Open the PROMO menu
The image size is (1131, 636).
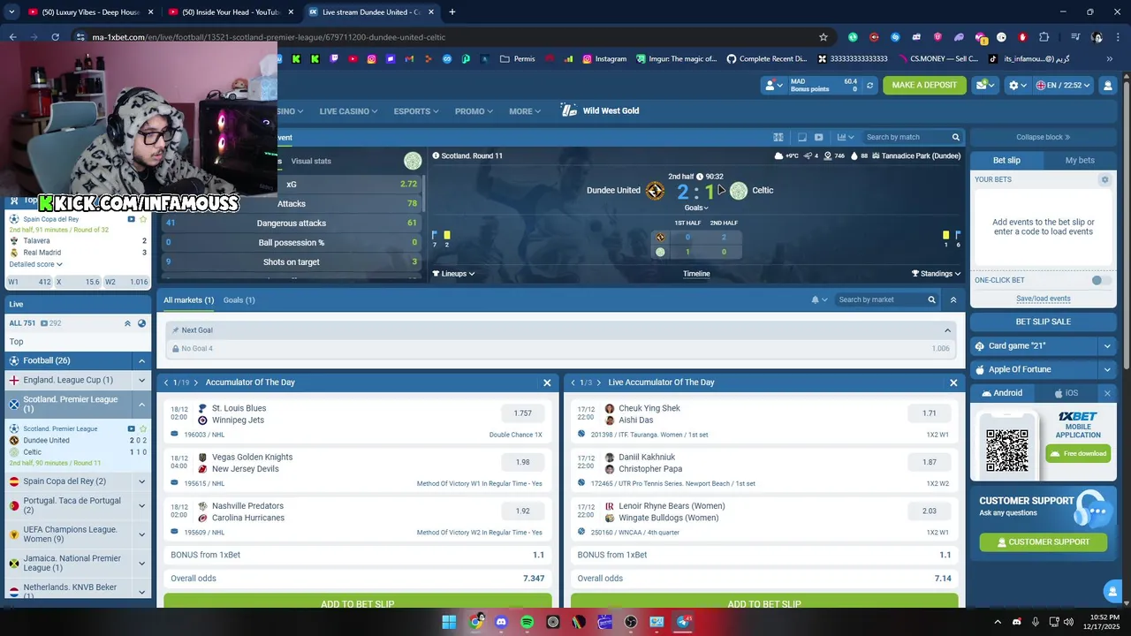[474, 111]
